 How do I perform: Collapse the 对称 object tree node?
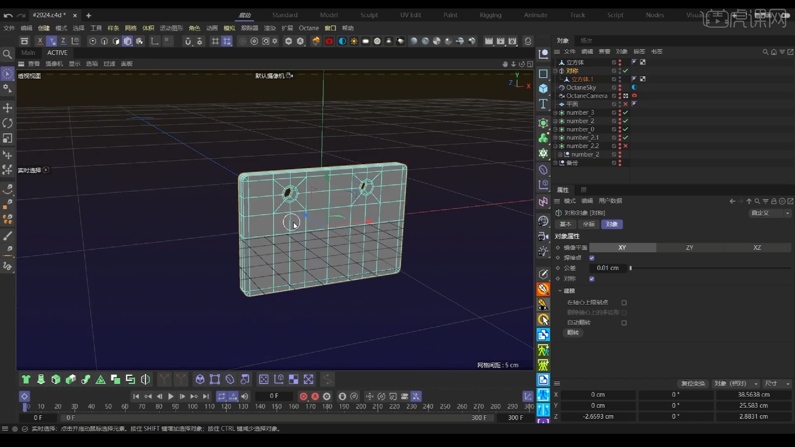click(555, 71)
